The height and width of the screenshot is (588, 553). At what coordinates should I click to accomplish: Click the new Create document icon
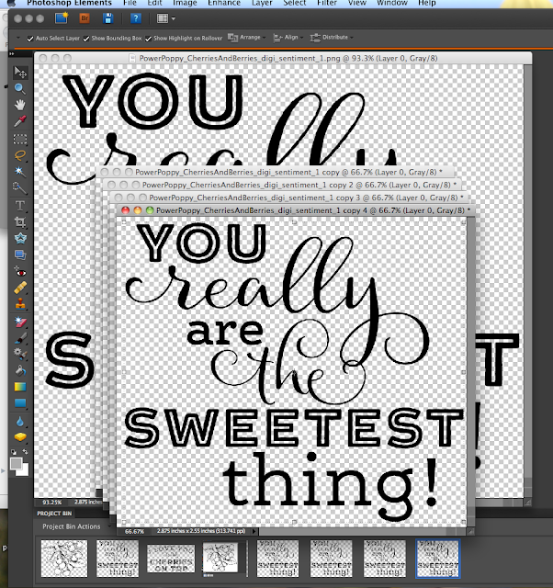pos(62,18)
